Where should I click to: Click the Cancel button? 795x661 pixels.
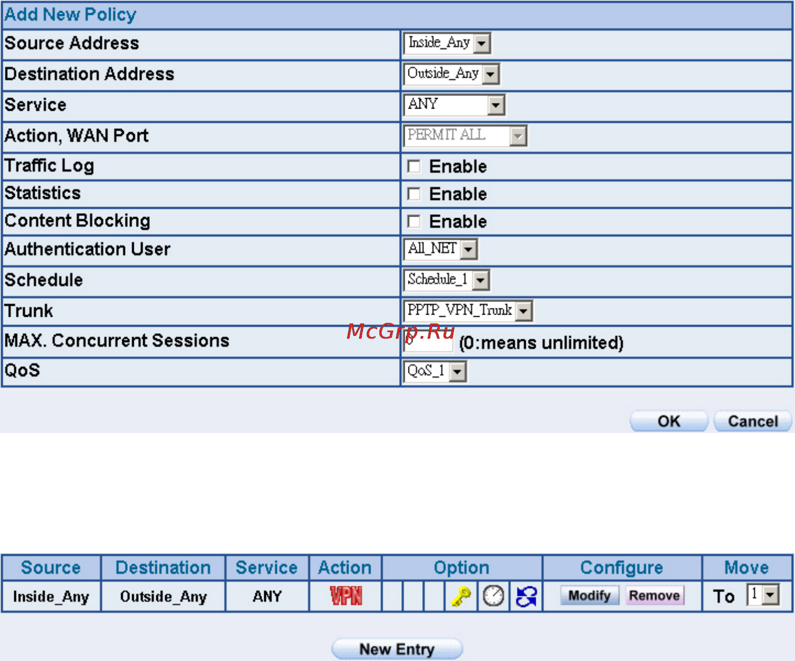click(753, 421)
